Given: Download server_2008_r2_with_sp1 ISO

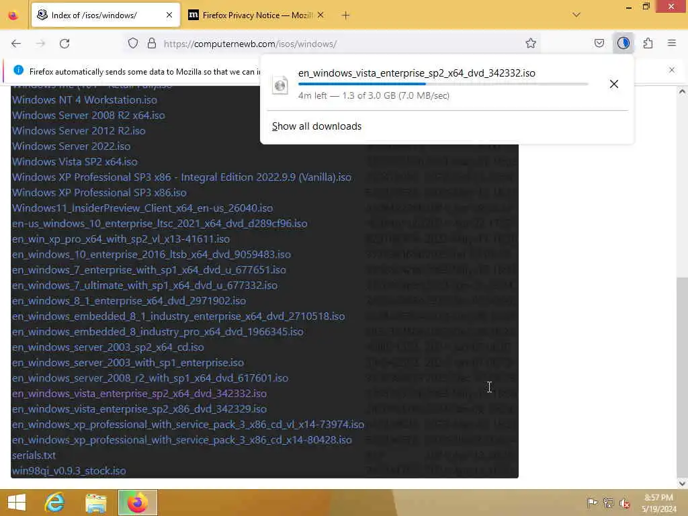Looking at the screenshot, I should [x=150, y=378].
